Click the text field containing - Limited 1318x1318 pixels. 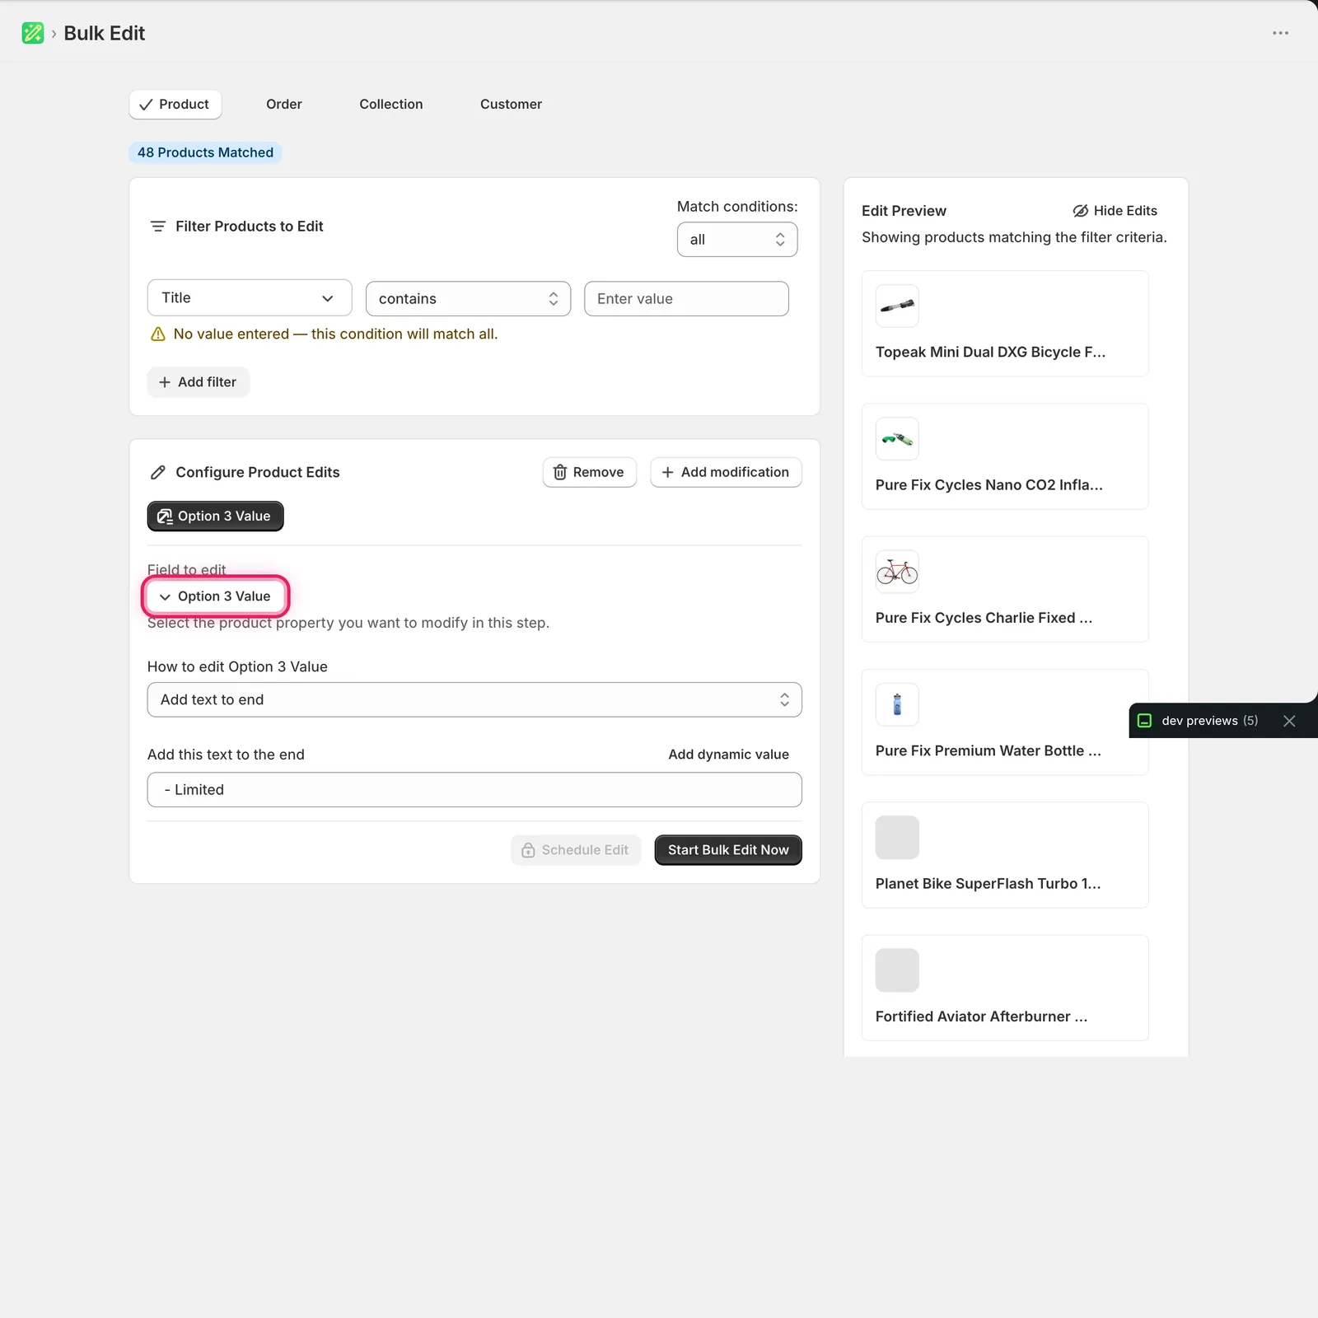pyautogui.click(x=474, y=790)
